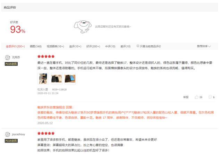Filter by 中评(10) reviews
The width and height of the screenshot is (222, 154).
pos(110,46)
